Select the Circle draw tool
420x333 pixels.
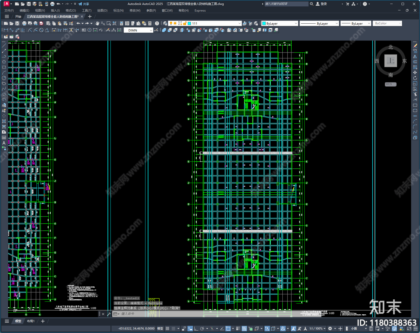click(4, 78)
